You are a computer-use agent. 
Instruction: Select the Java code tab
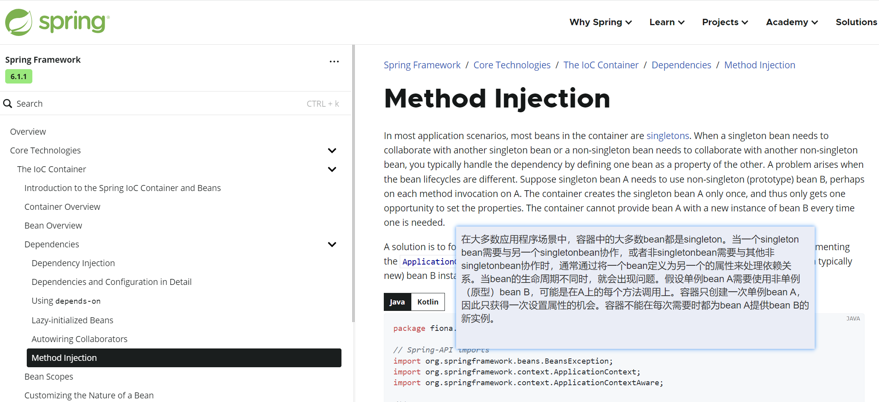(x=397, y=302)
